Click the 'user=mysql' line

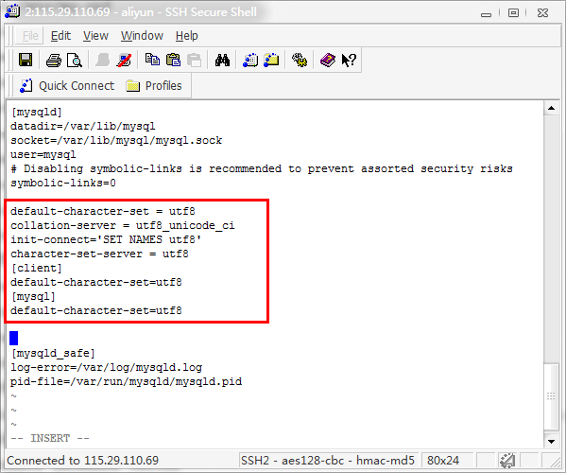(x=43, y=154)
